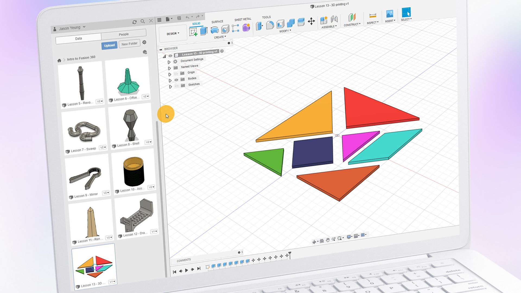Expand the Bodies node
This screenshot has height=293, width=521.
170,81
